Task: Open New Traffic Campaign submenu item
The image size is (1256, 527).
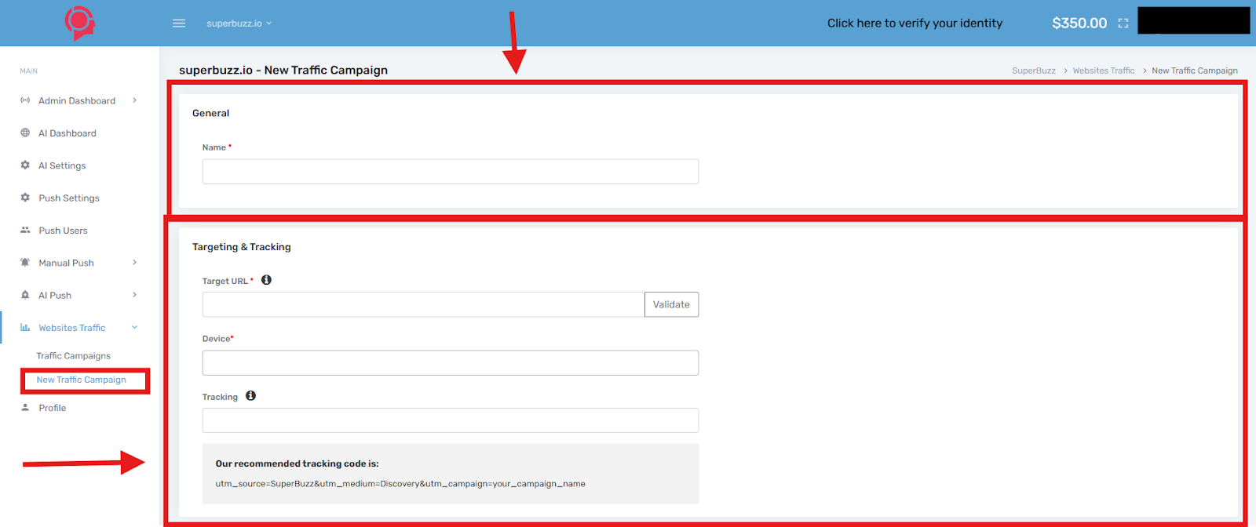Action: (81, 380)
